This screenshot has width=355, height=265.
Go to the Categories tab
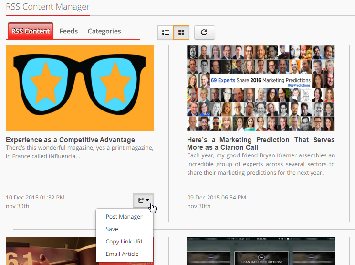coord(104,31)
